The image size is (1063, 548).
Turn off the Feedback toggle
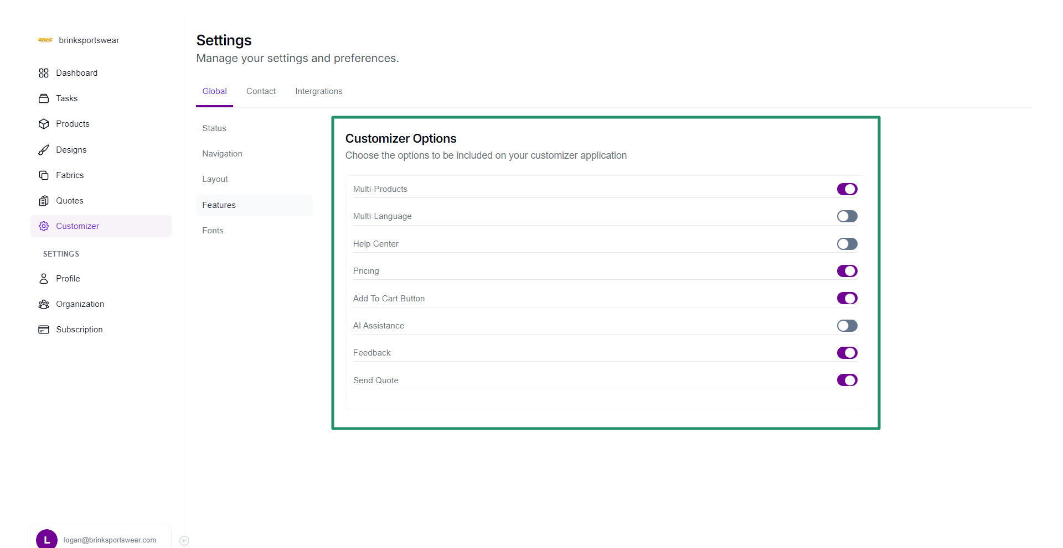coord(847,353)
